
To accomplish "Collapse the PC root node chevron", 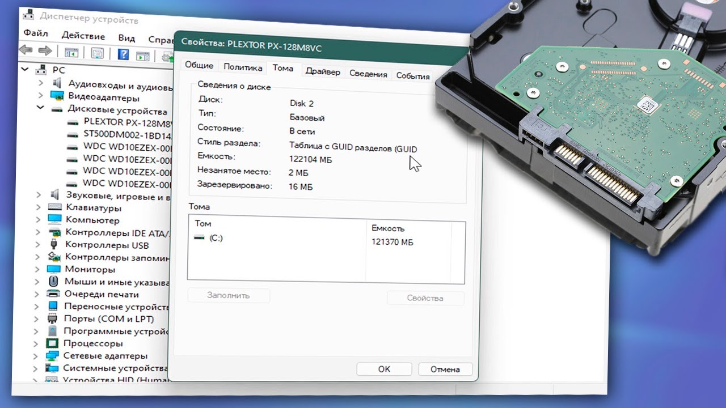I will click(x=25, y=69).
